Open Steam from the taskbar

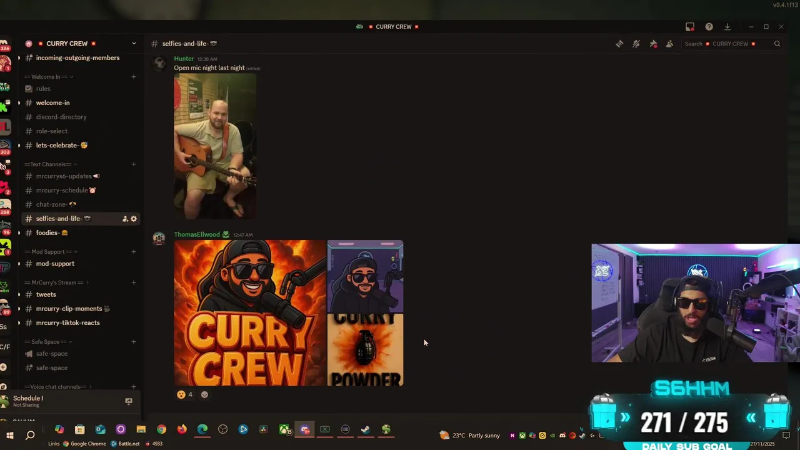366,429
